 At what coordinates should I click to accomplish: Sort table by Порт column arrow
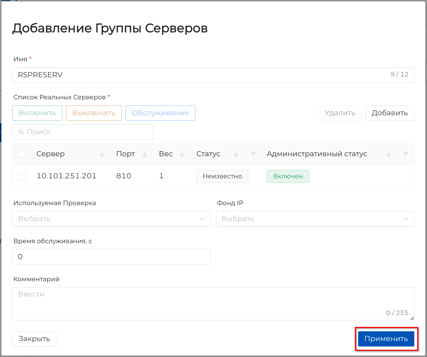click(x=145, y=154)
